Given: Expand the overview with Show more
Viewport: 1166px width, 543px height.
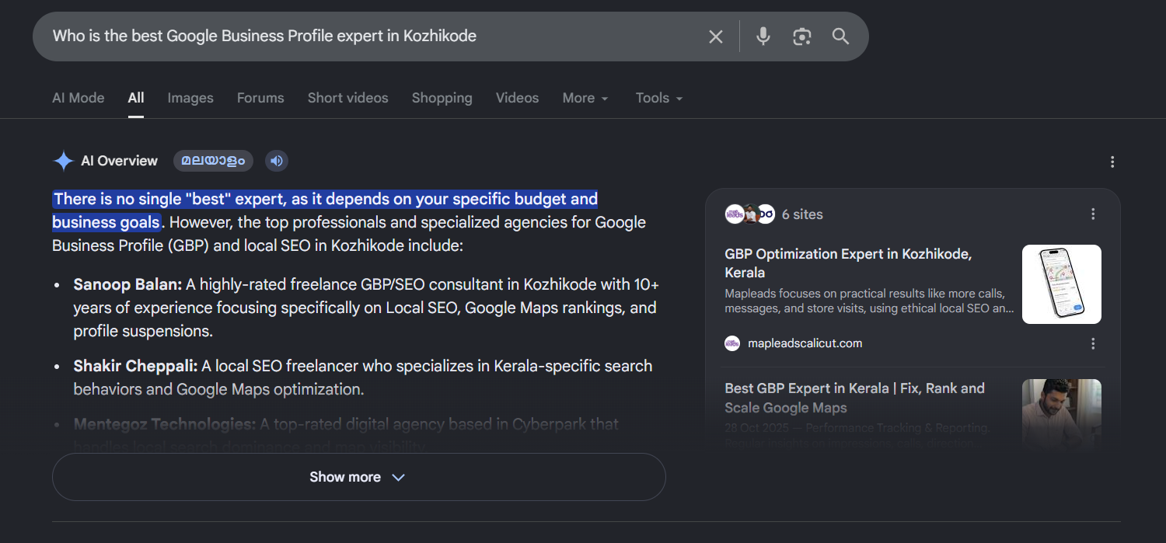Looking at the screenshot, I should pyautogui.click(x=358, y=477).
